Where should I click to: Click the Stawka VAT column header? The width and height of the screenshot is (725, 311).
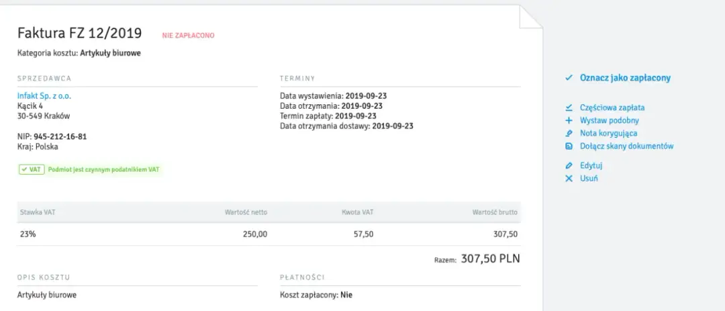36,212
